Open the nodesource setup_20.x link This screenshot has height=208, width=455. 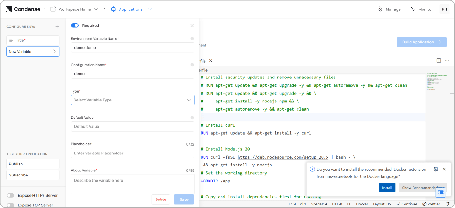tap(283, 157)
